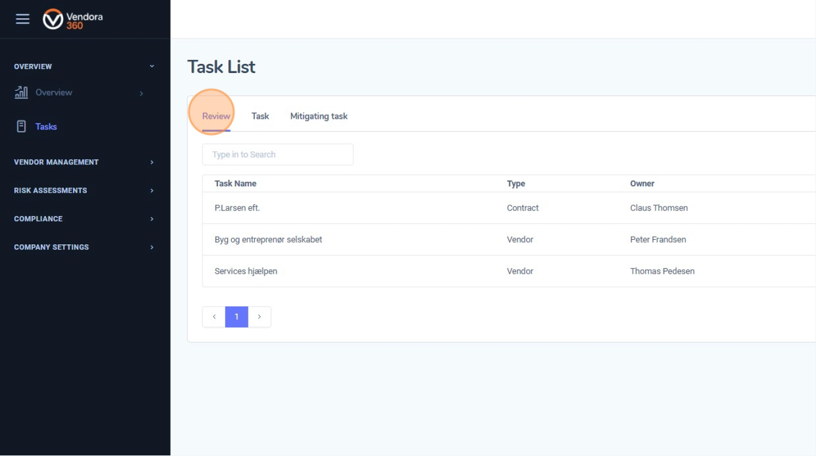Click the next page arrow in pagination
The height and width of the screenshot is (456, 816).
(x=259, y=316)
